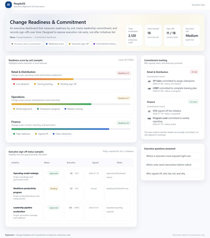210x238 pixels.
Task: Open 'Program Lead committed to weekly reporting' entry
Action: click(173, 121)
